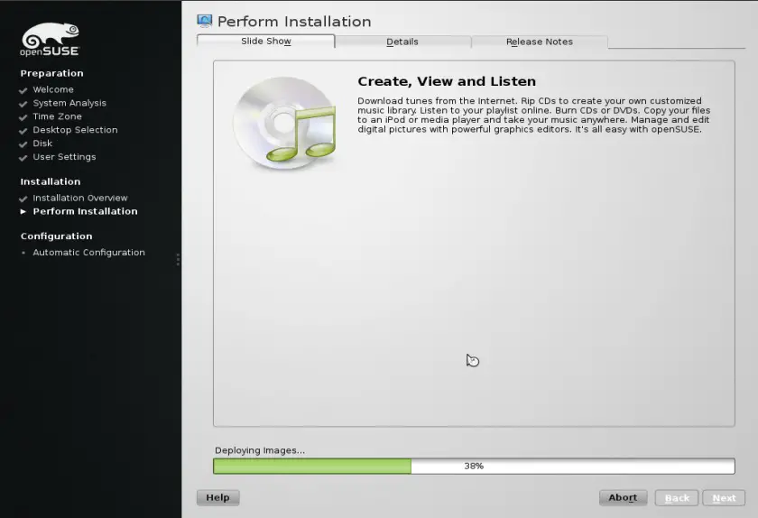The image size is (758, 518).
Task: Click the Perform Installation page title
Action: click(294, 22)
